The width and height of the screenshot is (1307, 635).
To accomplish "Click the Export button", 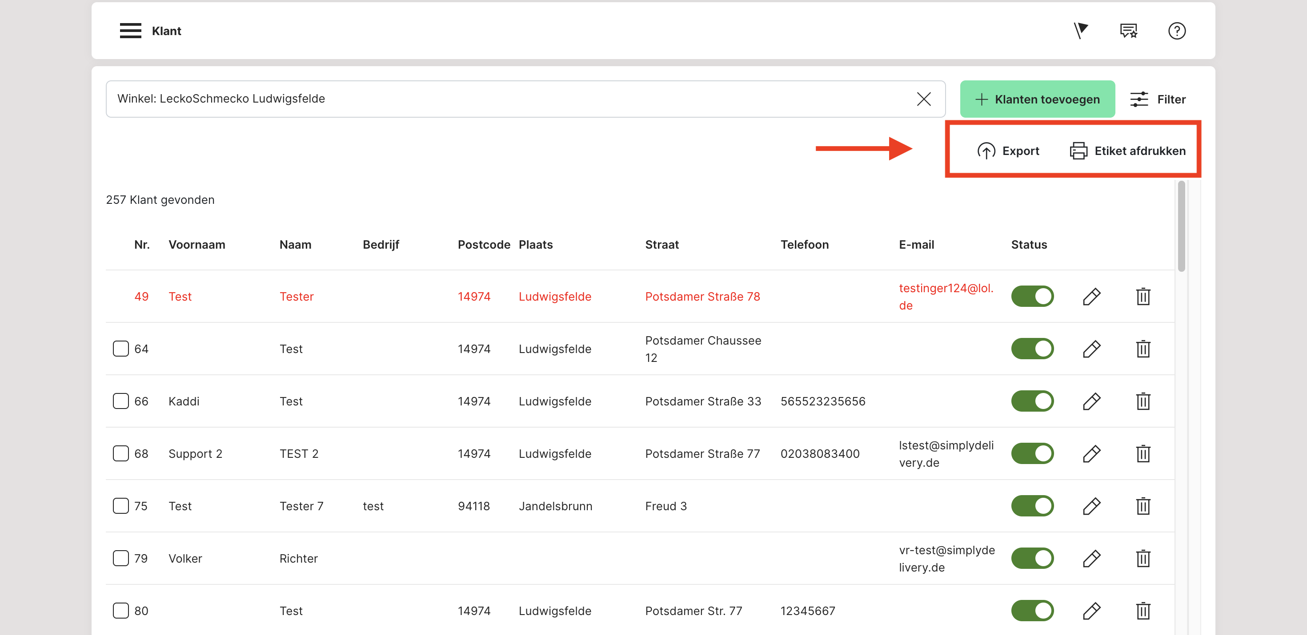I will 1008,151.
